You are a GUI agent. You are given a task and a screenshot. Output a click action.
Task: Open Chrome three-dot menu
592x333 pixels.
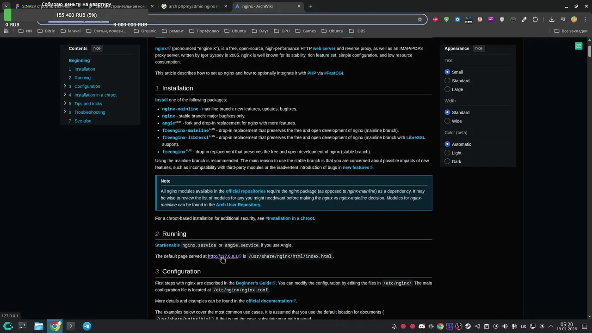[x=585, y=19]
